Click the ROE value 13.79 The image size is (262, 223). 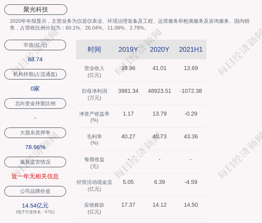[159, 114]
